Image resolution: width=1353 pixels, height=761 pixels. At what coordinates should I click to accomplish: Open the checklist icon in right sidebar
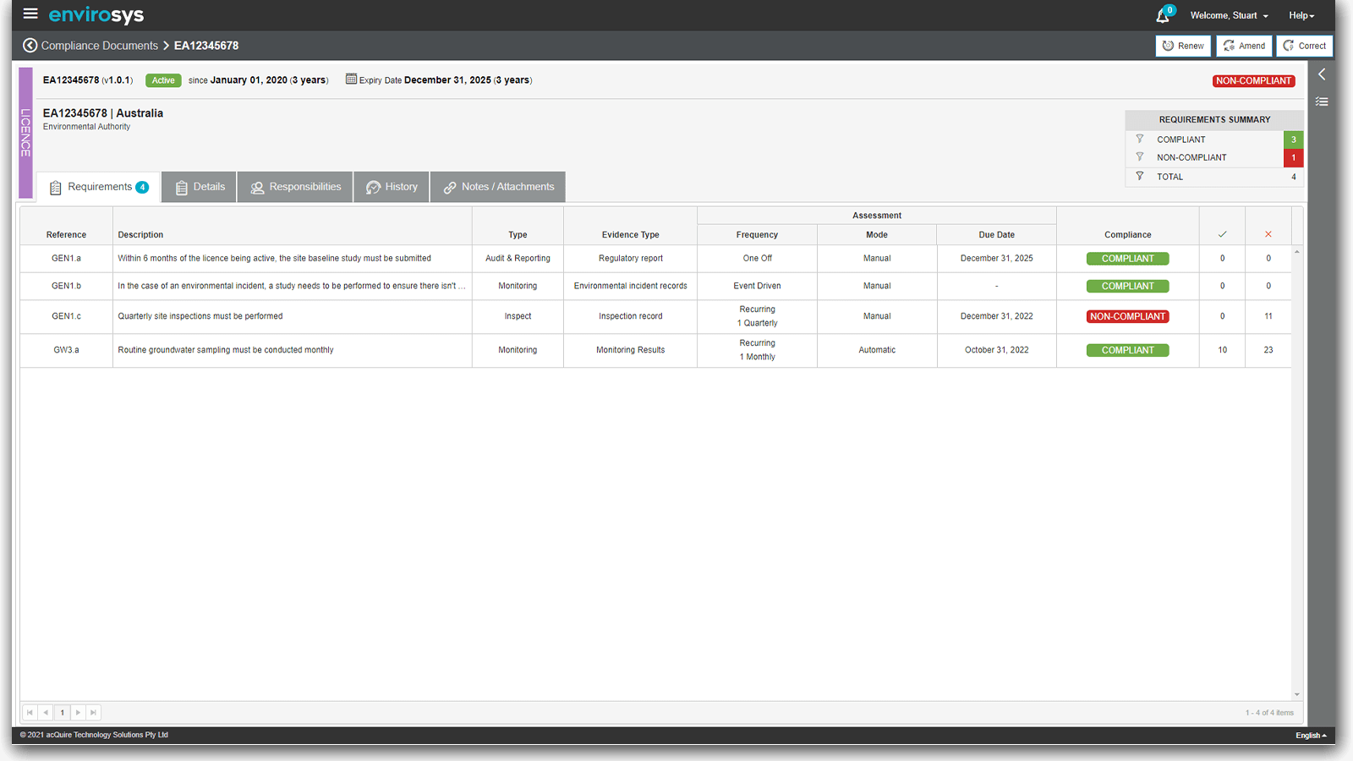[x=1322, y=101]
